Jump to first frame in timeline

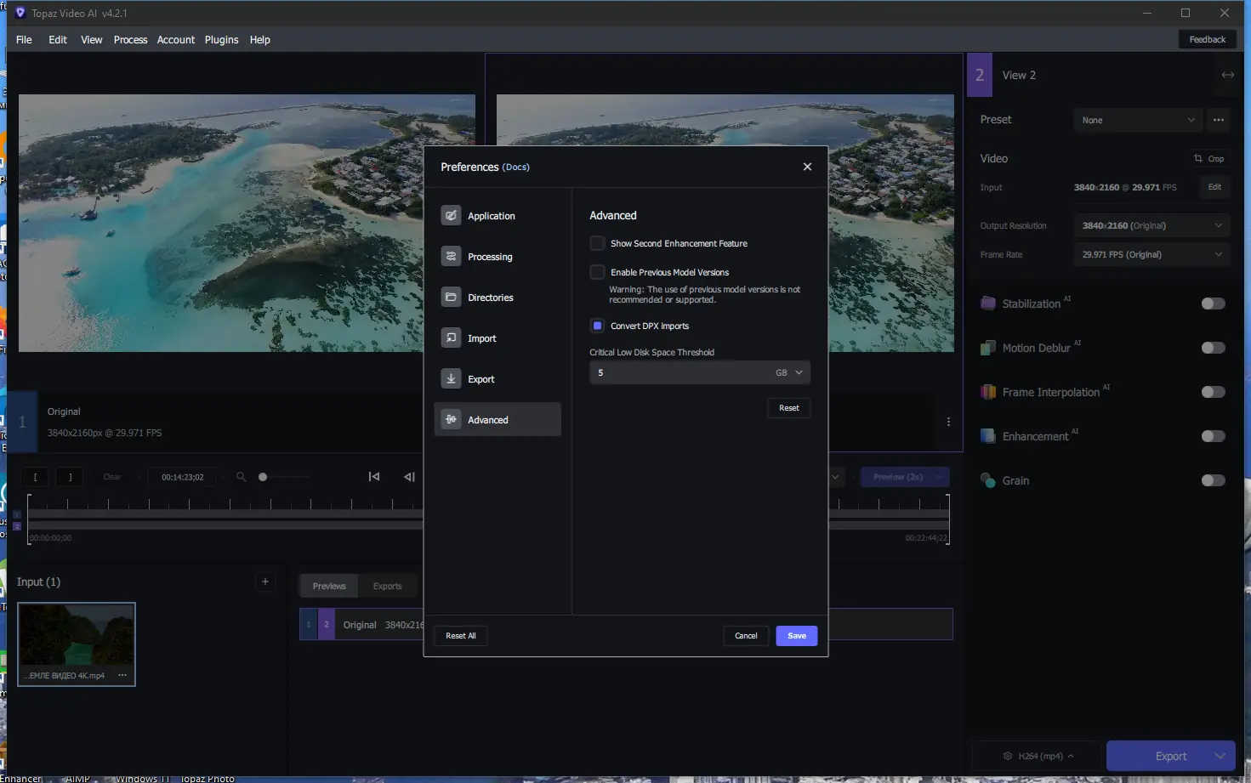(x=374, y=477)
